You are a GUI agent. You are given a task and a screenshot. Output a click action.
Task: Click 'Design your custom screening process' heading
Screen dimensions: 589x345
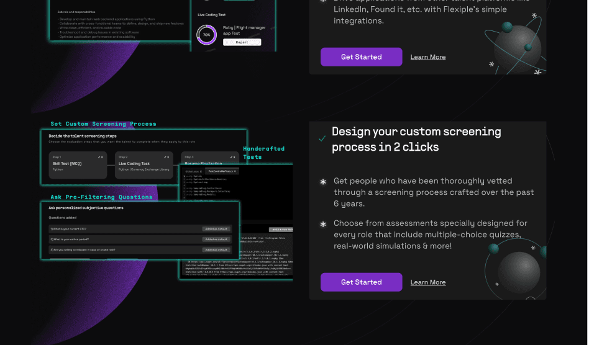tap(416, 139)
